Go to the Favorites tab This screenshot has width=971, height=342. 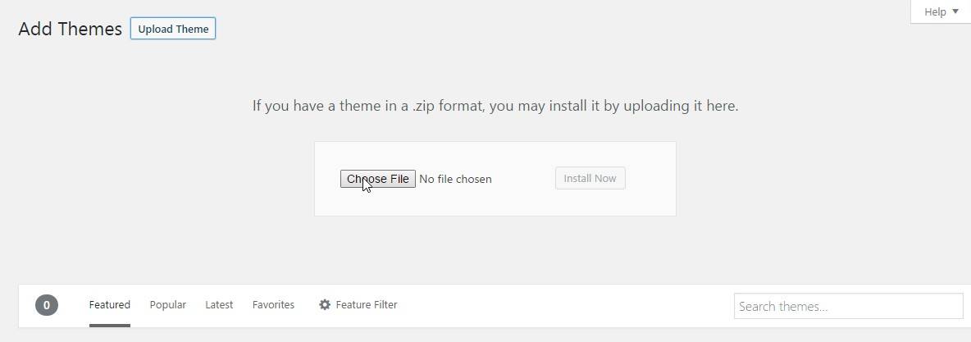[x=273, y=305]
